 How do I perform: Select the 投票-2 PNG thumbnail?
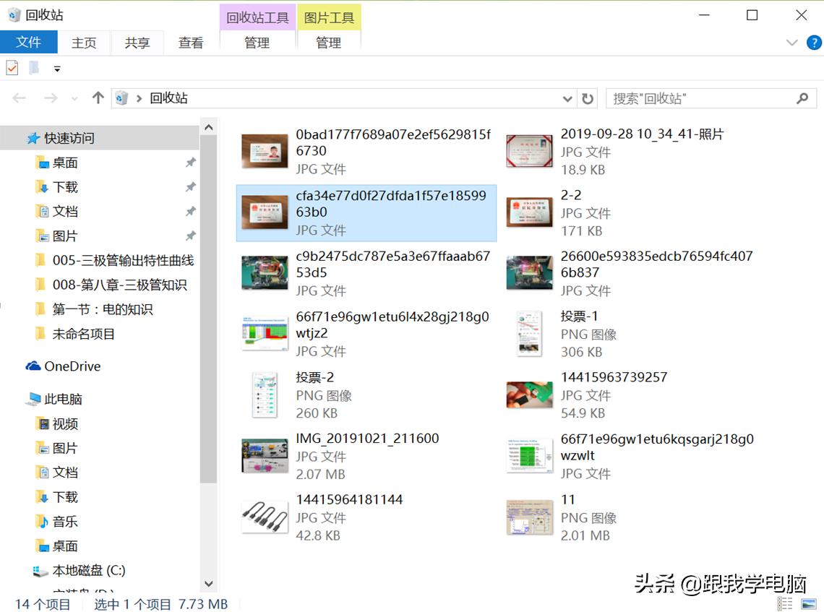point(264,395)
